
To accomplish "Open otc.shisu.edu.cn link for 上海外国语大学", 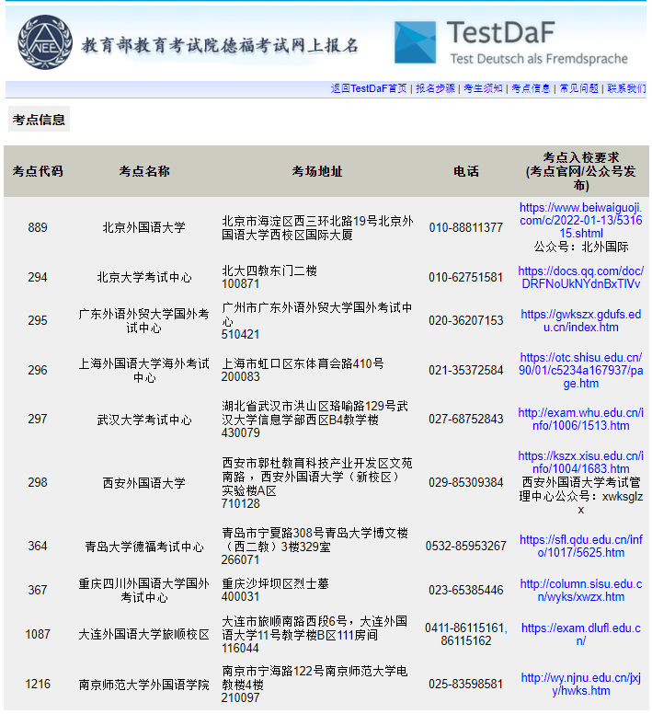I will point(580,370).
